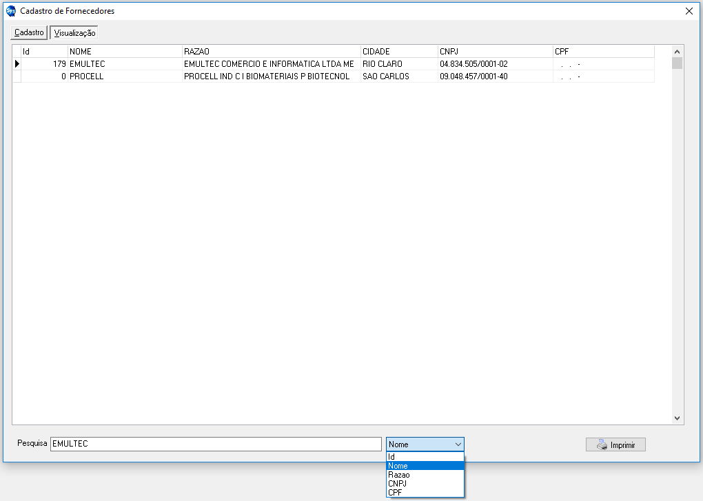Screen dimensions: 703x501
Task: Open the Visualização tab
Action: (74, 33)
